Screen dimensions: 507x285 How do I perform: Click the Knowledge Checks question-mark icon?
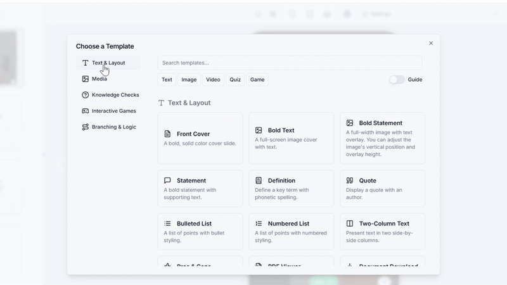point(85,95)
